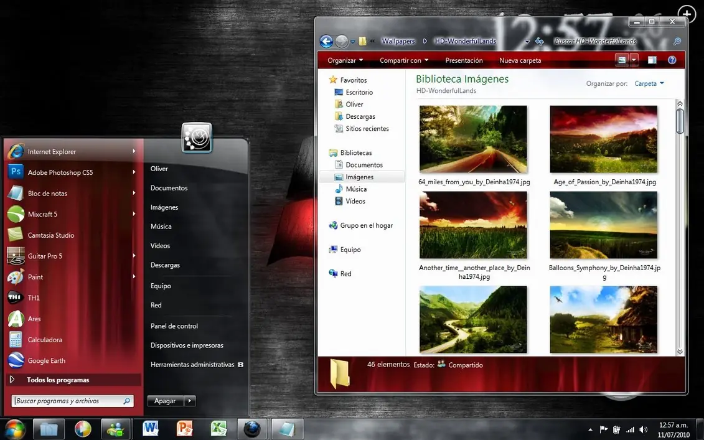Screen dimensions: 704x440
Task: Click Nueva carpeta in the Explorer toolbar
Action: coord(520,60)
